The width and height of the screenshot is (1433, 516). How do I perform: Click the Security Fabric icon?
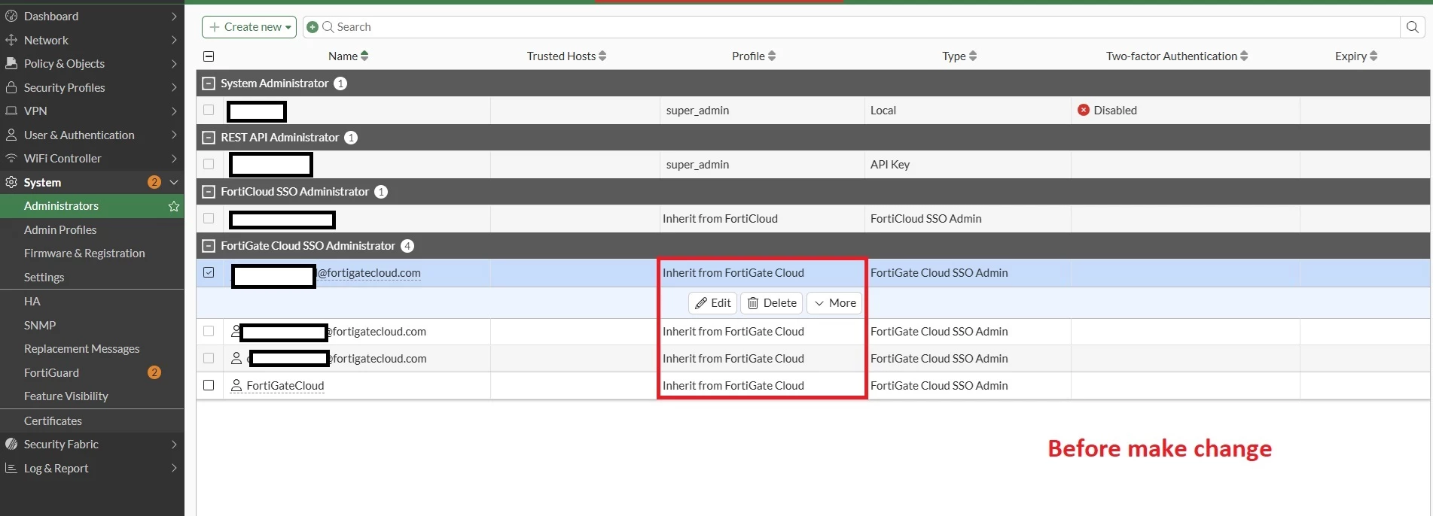[x=11, y=444]
